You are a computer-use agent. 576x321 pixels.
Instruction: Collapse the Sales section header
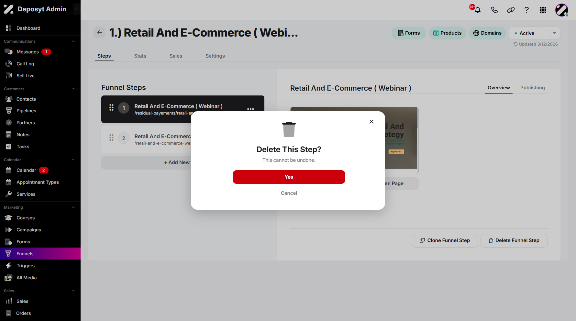pos(73,291)
